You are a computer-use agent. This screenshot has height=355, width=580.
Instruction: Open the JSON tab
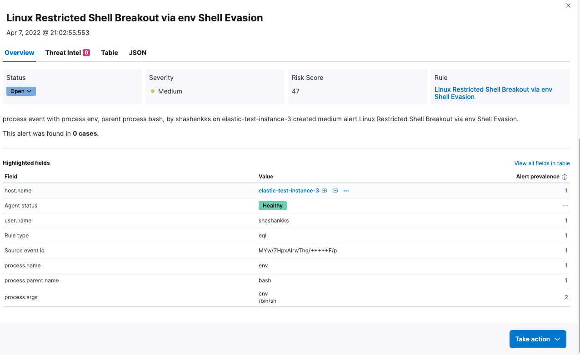138,53
